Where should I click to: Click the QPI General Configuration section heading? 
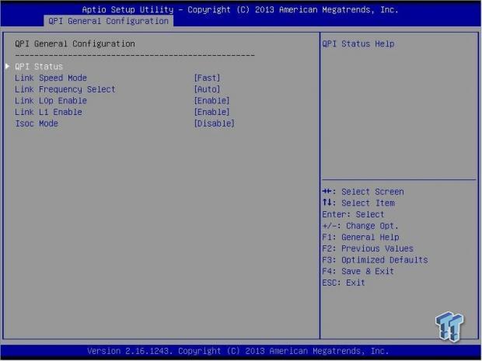75,44
